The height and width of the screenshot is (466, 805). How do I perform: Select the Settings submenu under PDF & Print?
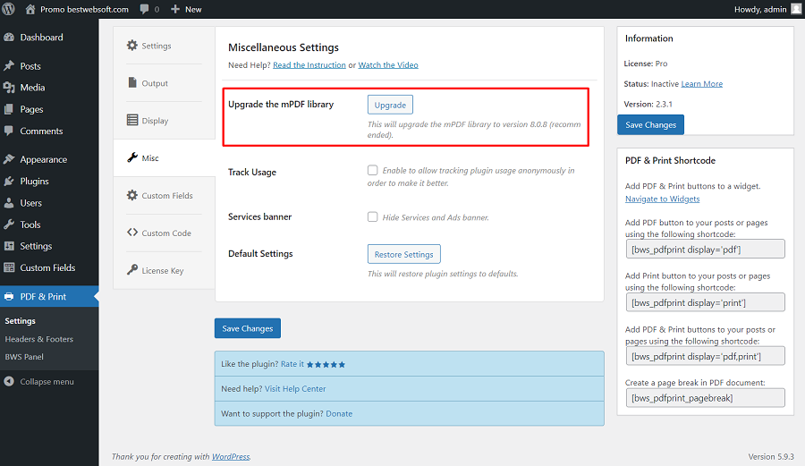20,321
